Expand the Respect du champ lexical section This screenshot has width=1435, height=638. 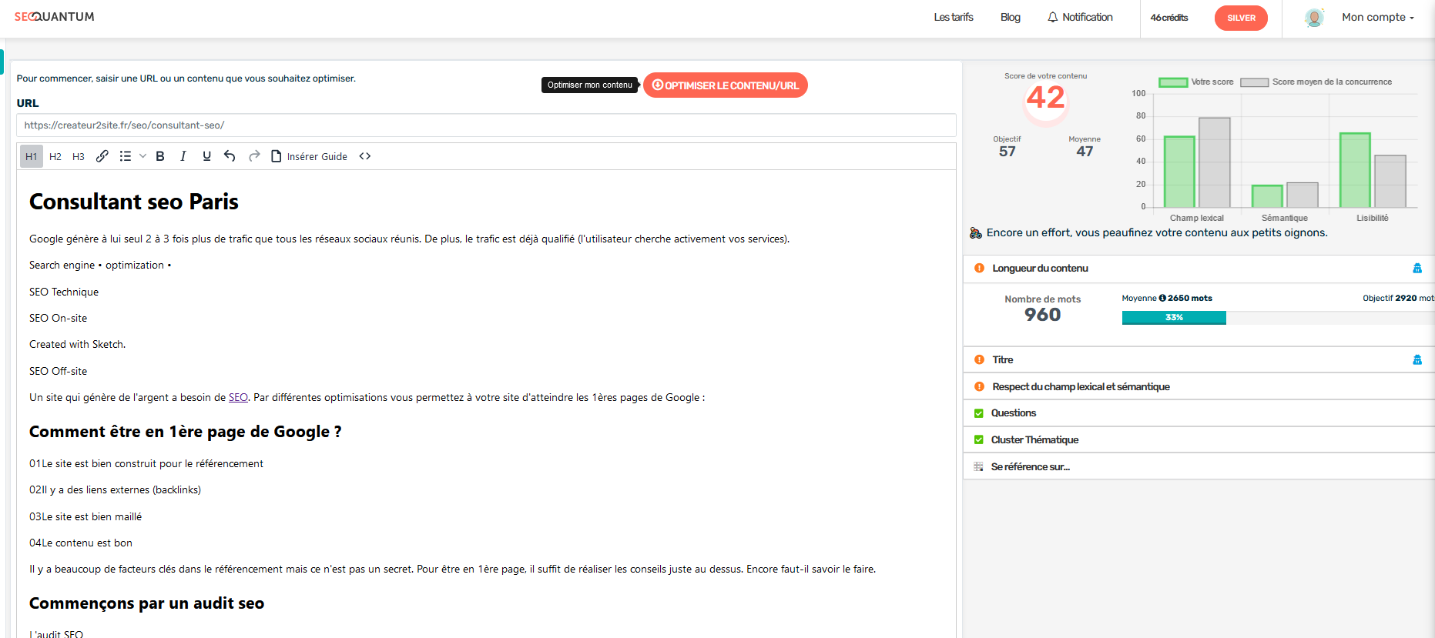coord(1080,387)
